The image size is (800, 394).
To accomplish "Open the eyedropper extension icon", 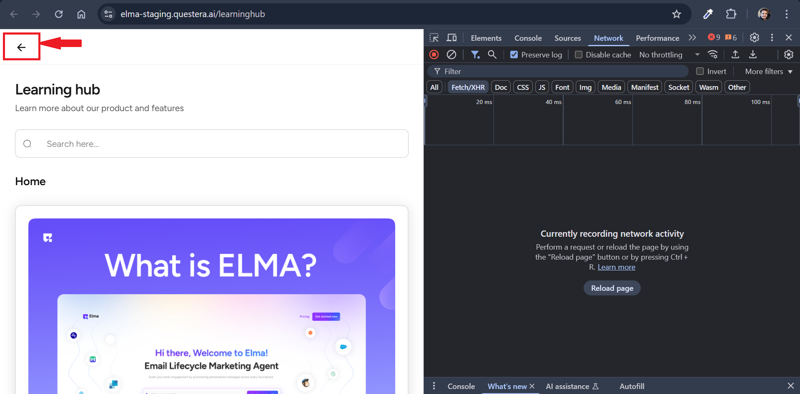I will [x=708, y=14].
